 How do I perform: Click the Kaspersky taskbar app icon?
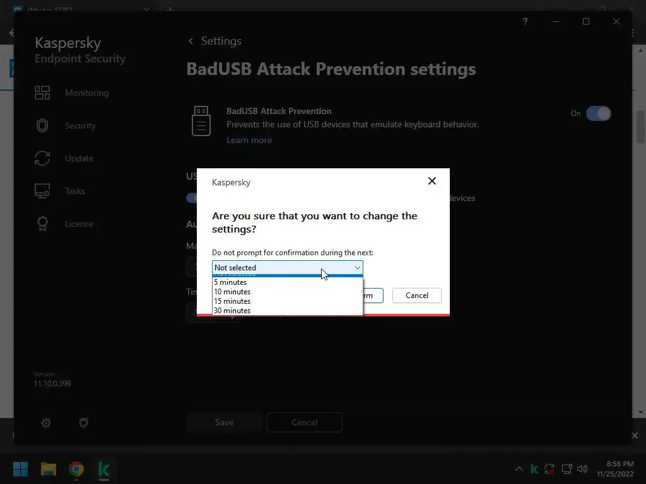(x=104, y=469)
